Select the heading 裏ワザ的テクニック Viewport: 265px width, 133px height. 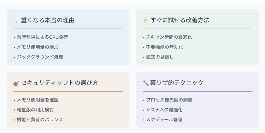(x=177, y=83)
